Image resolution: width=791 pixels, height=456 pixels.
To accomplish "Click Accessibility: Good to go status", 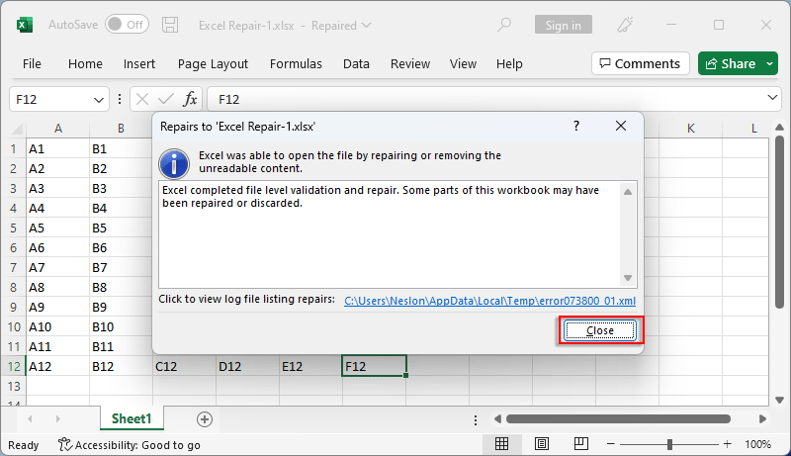I will tap(130, 445).
